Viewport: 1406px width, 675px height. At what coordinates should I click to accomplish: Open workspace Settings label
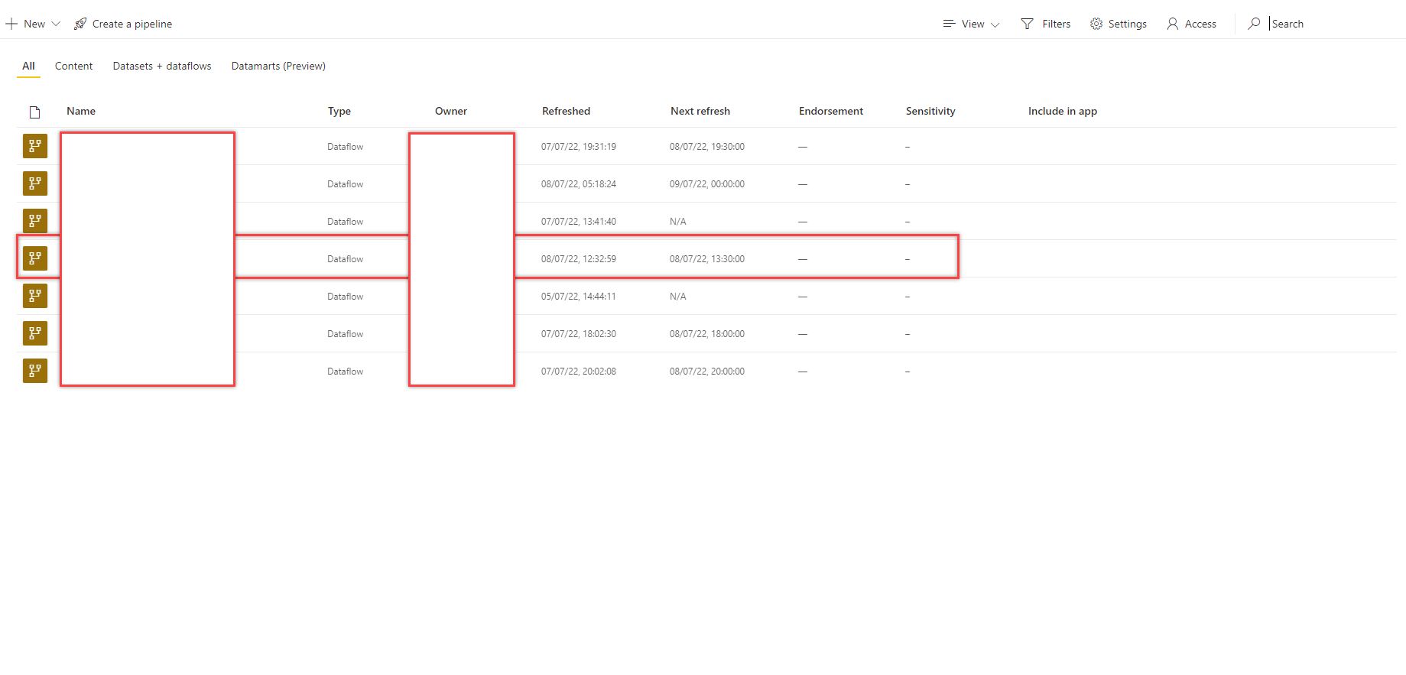(1127, 24)
